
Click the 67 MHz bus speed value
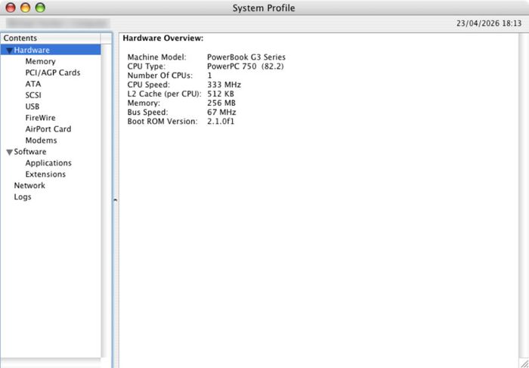click(x=221, y=112)
